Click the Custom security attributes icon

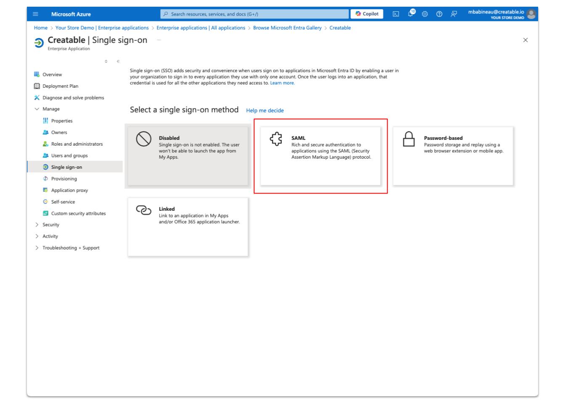pyautogui.click(x=45, y=213)
